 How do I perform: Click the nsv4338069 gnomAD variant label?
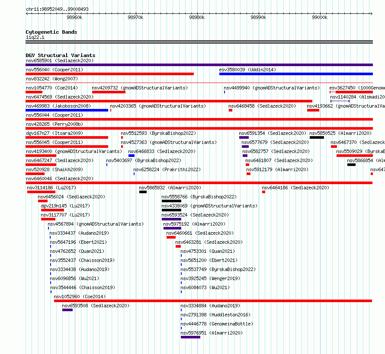[x=209, y=206]
